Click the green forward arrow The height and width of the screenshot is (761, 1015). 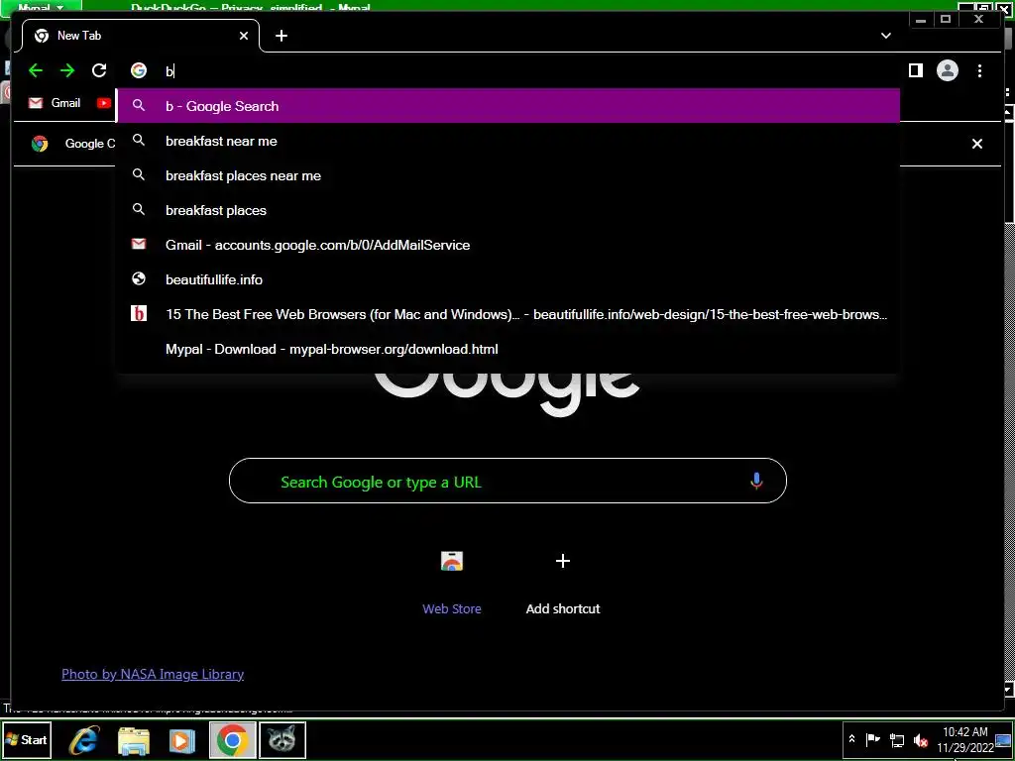click(x=67, y=70)
